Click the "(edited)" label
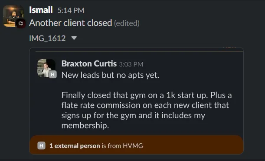The image size is (265, 161). pyautogui.click(x=127, y=23)
